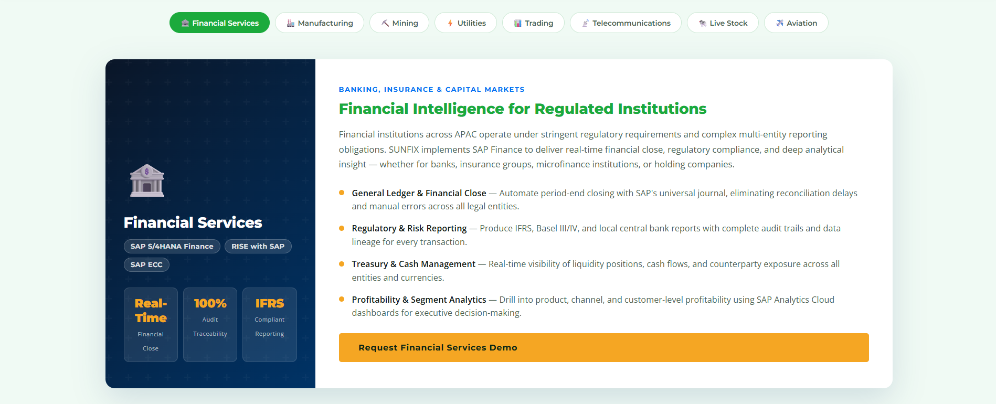Click "Profitability & Segment Analytics" text
This screenshot has height=404, width=996.
(419, 300)
